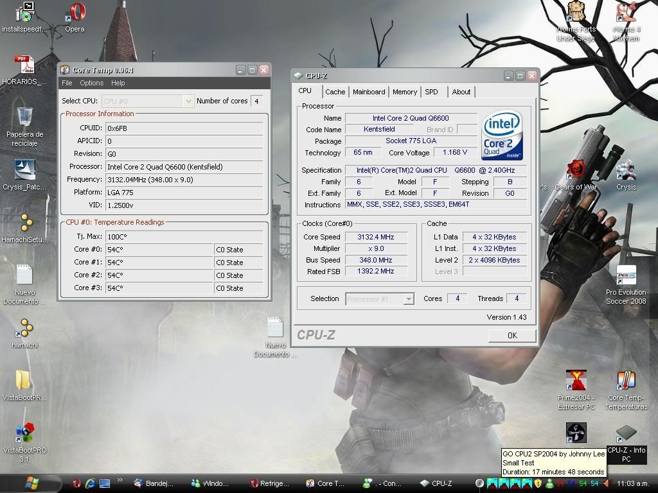This screenshot has width=658, height=493.
Task: Click the Core #0 temperature reading
Action: pos(159,250)
